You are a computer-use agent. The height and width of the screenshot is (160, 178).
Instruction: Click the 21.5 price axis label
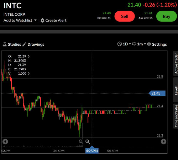[160, 76]
